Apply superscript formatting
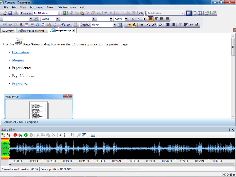 pyautogui.click(x=154, y=25)
